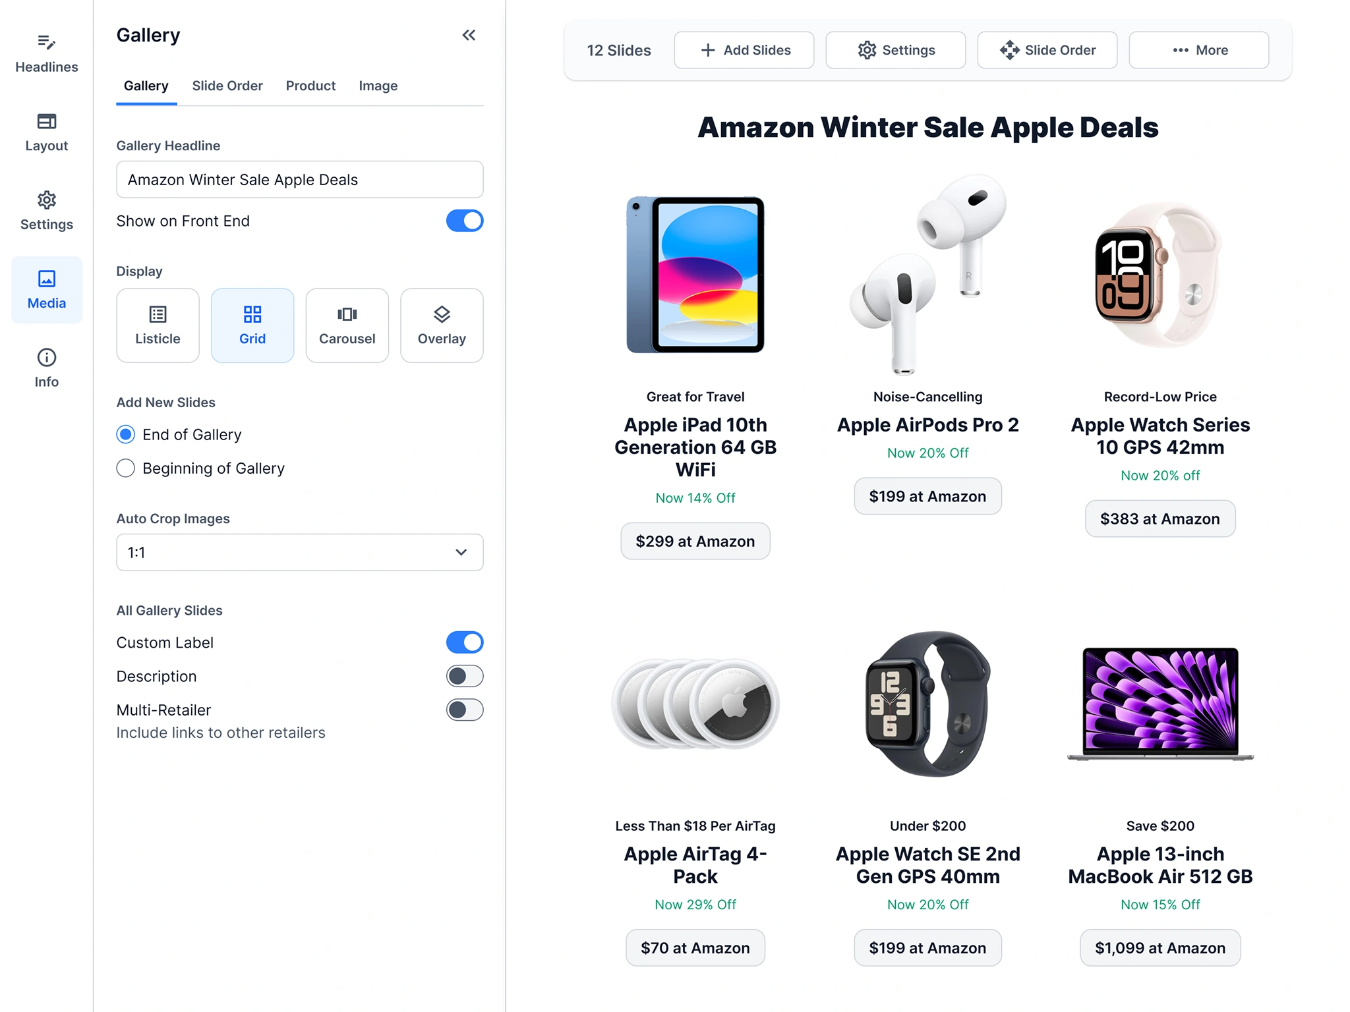Screen dimensions: 1350x1012
Task: Enable the Description toggle
Action: pos(465,676)
